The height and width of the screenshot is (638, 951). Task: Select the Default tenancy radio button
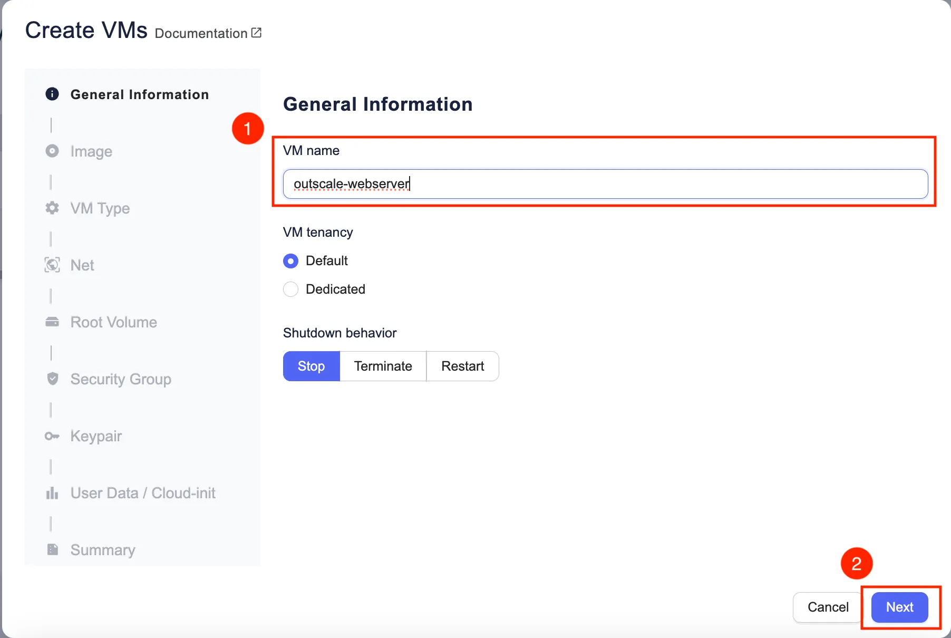pyautogui.click(x=290, y=261)
